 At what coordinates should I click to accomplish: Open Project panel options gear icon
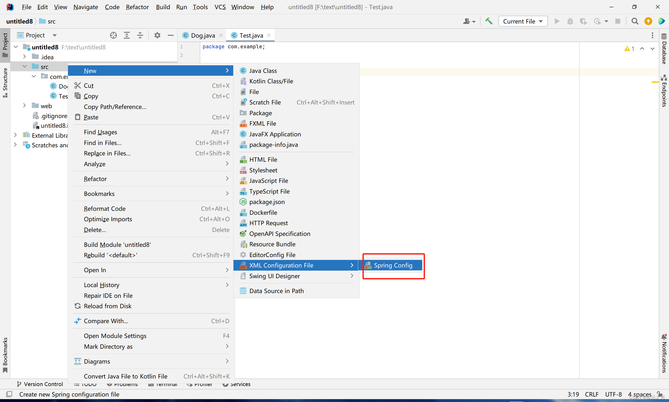[157, 35]
